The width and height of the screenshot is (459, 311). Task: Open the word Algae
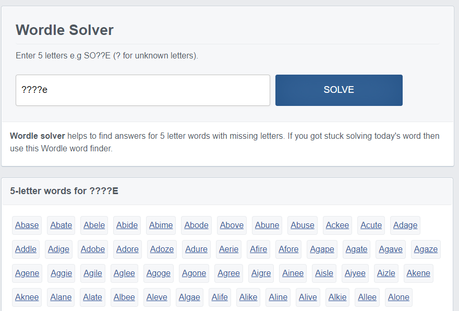tap(189, 297)
